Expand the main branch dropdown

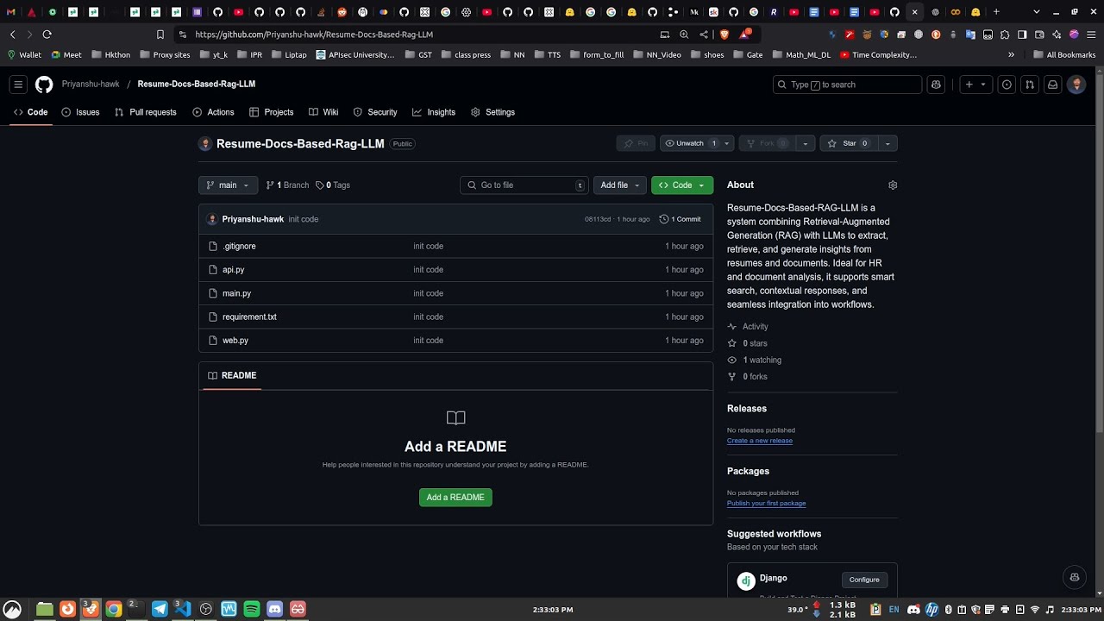pos(227,185)
